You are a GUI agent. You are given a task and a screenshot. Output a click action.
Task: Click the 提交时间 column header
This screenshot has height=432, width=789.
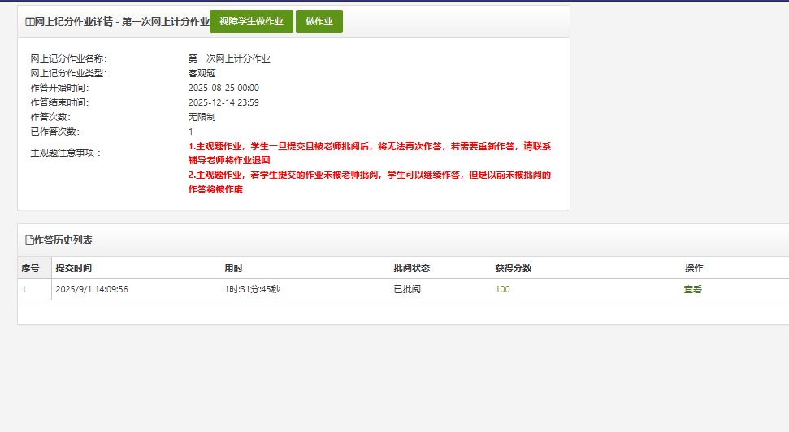coord(73,268)
